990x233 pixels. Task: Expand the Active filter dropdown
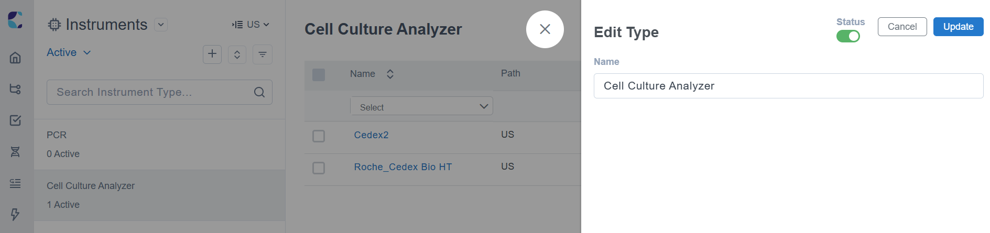click(x=69, y=52)
